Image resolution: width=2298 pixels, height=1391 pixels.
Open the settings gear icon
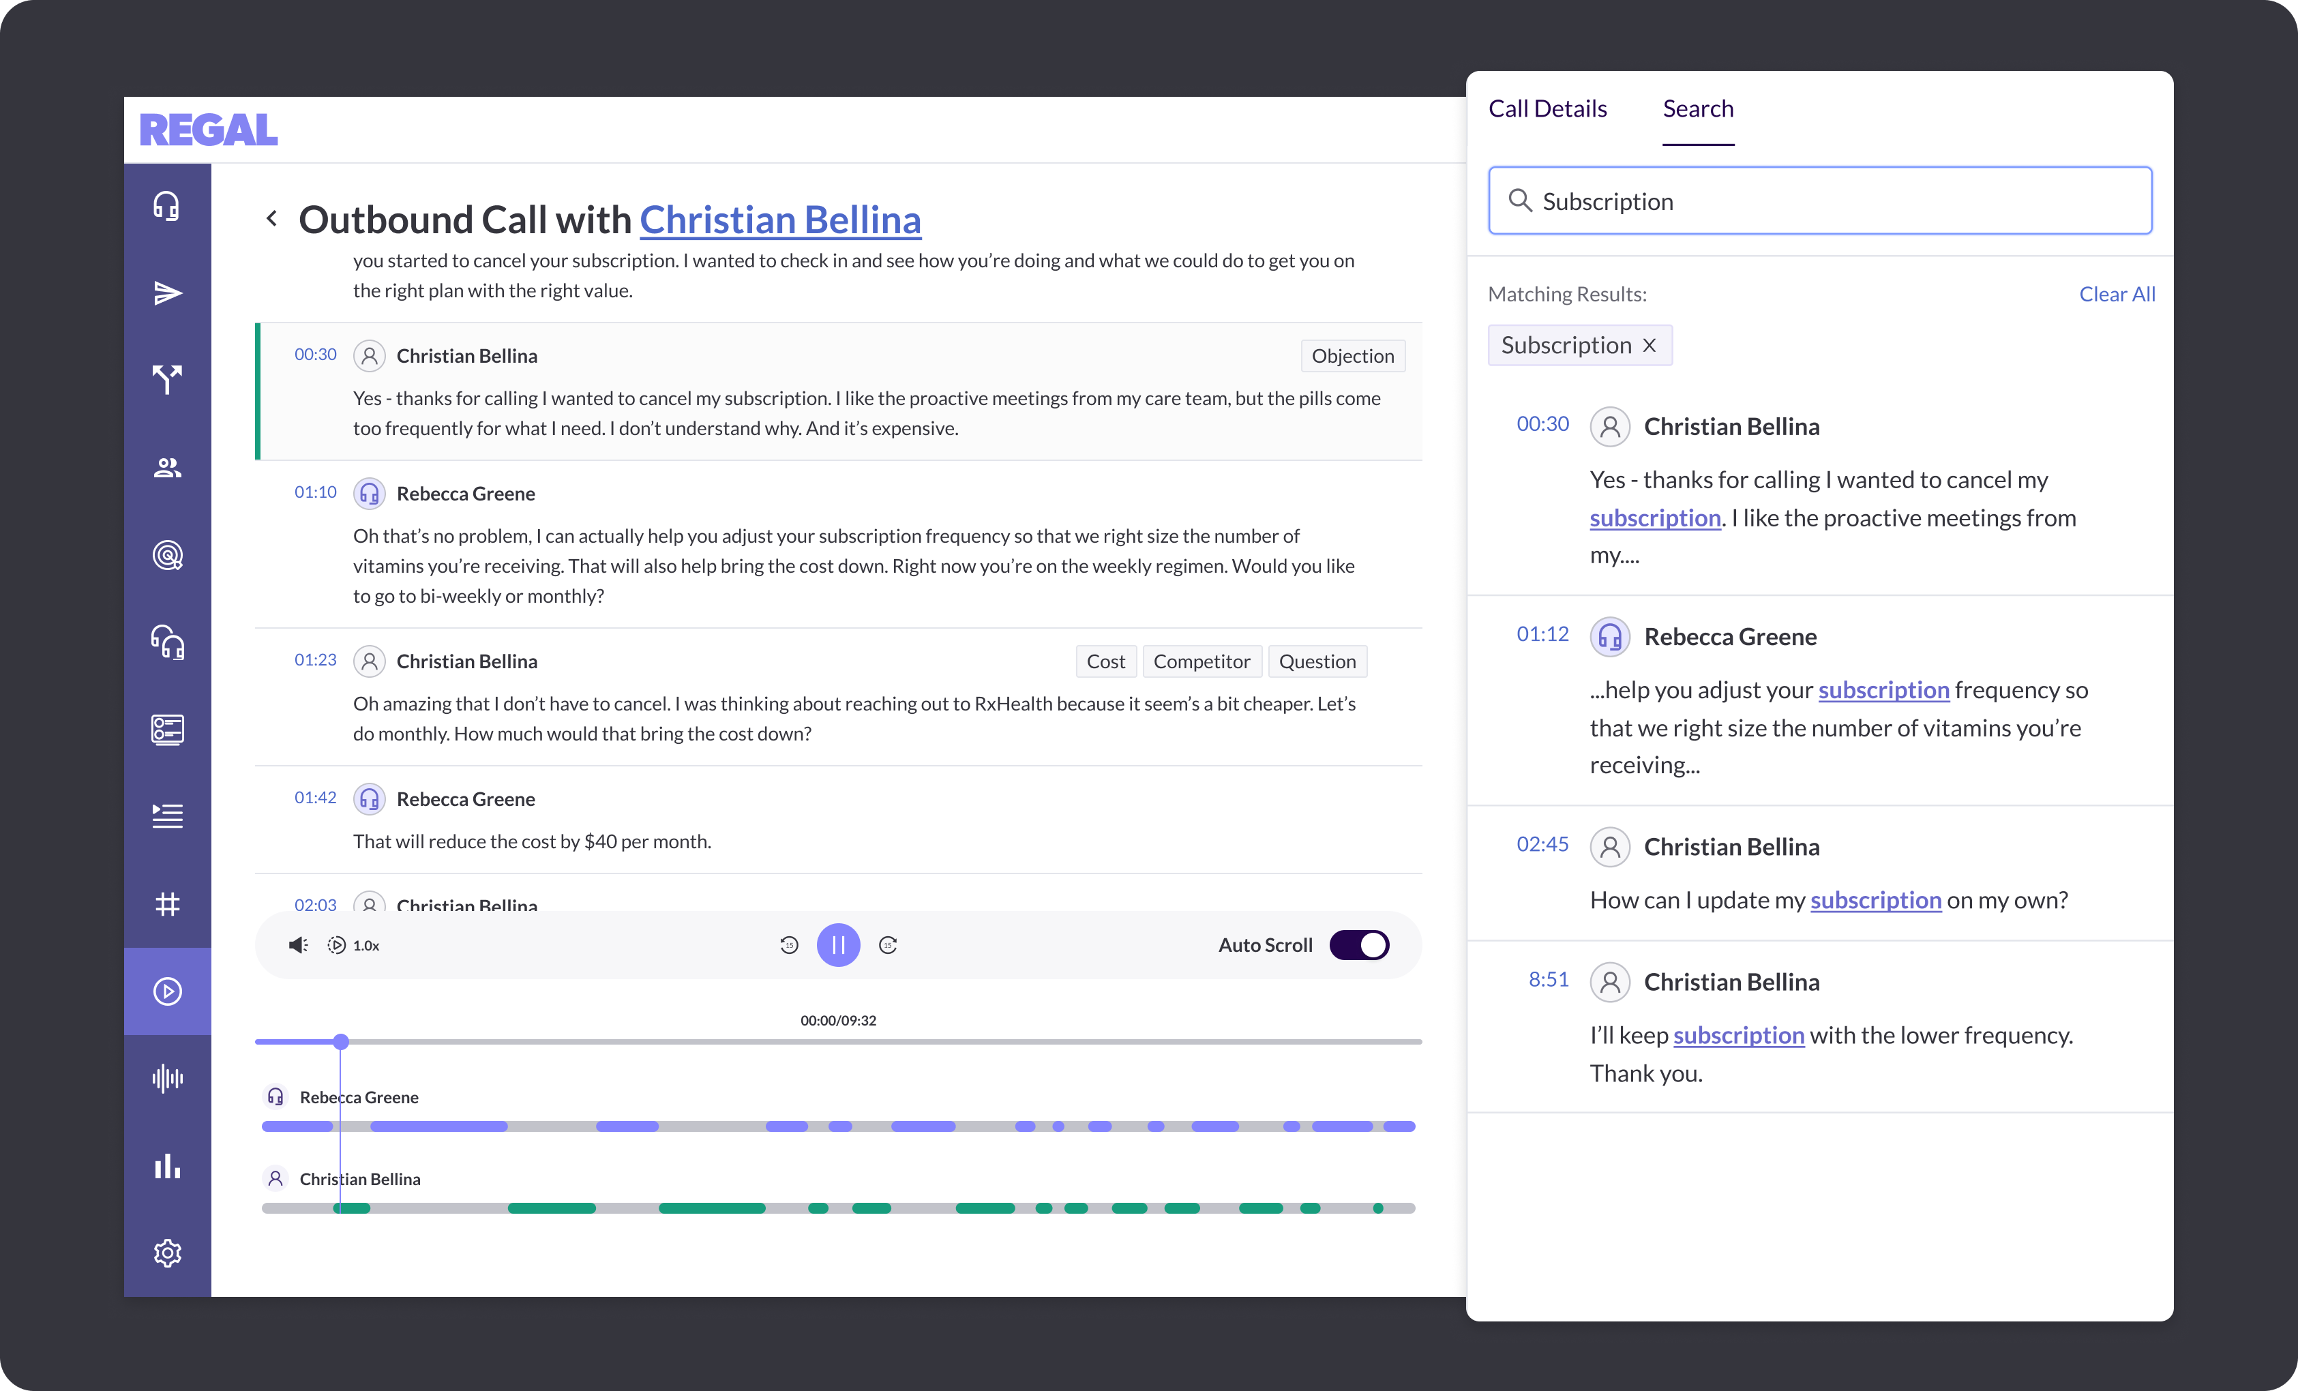pyautogui.click(x=167, y=1253)
